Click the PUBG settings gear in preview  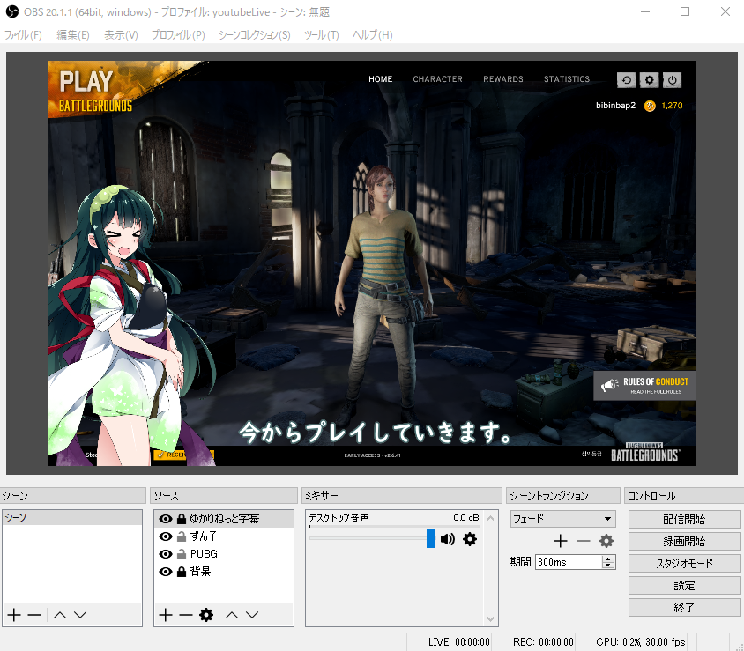tap(649, 80)
